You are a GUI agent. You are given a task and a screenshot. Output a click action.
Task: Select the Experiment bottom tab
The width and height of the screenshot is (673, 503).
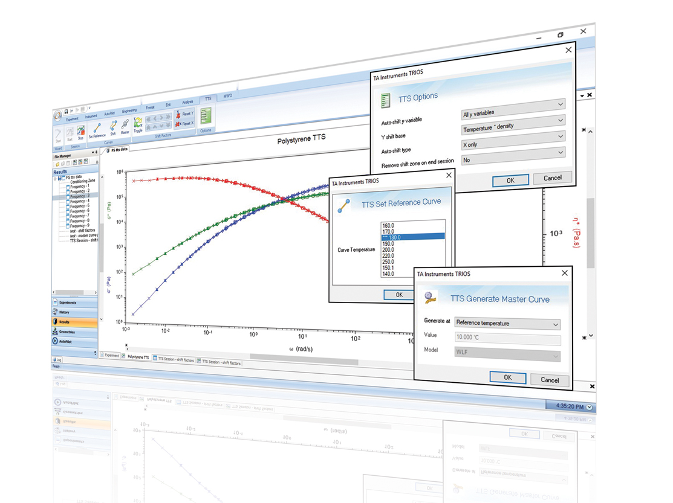(x=110, y=356)
